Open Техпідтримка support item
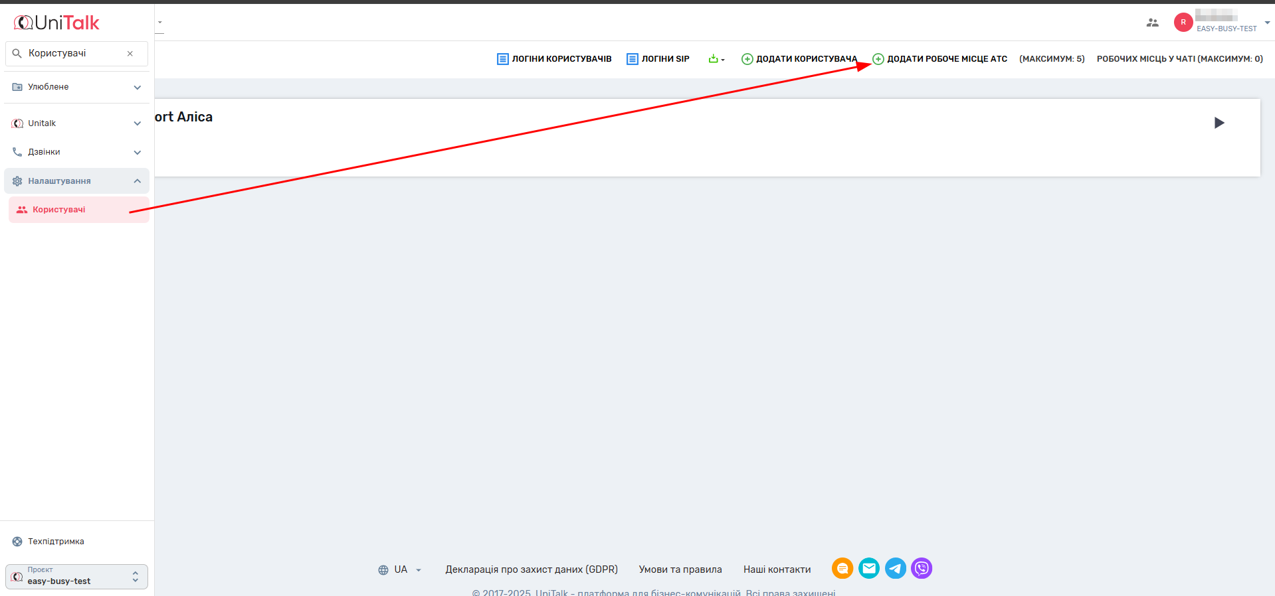 click(56, 542)
